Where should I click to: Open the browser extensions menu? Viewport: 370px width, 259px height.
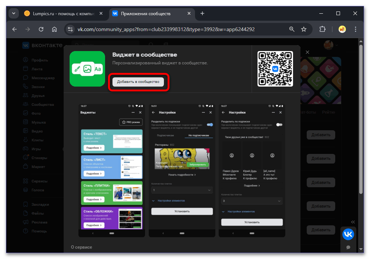[x=322, y=29]
